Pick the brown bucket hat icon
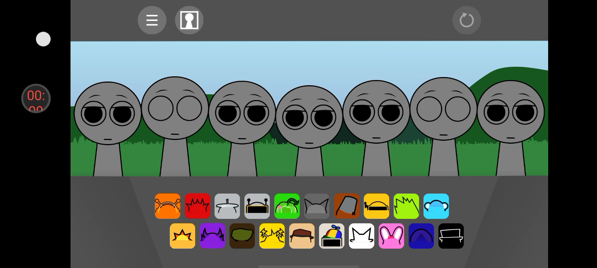The width and height of the screenshot is (597, 268). 347,206
